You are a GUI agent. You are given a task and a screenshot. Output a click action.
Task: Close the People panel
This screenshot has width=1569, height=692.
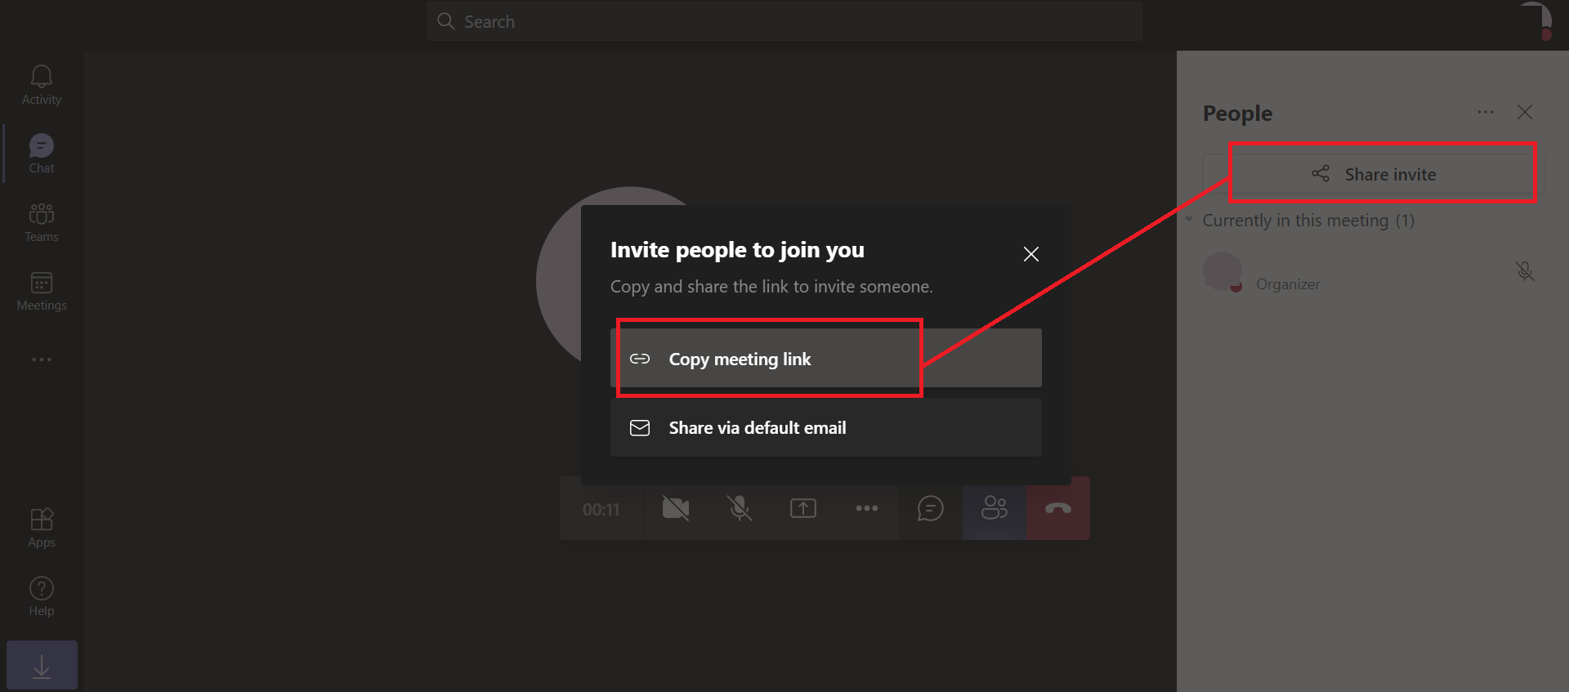point(1525,112)
